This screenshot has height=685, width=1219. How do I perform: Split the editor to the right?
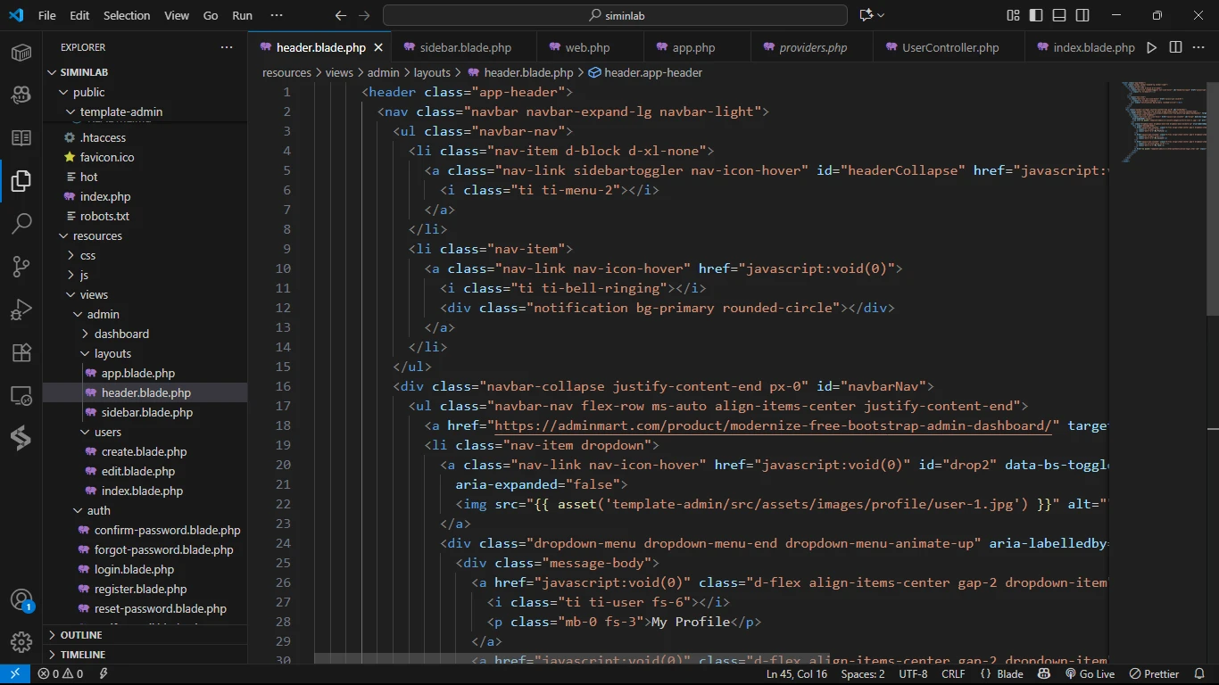coord(1175,47)
